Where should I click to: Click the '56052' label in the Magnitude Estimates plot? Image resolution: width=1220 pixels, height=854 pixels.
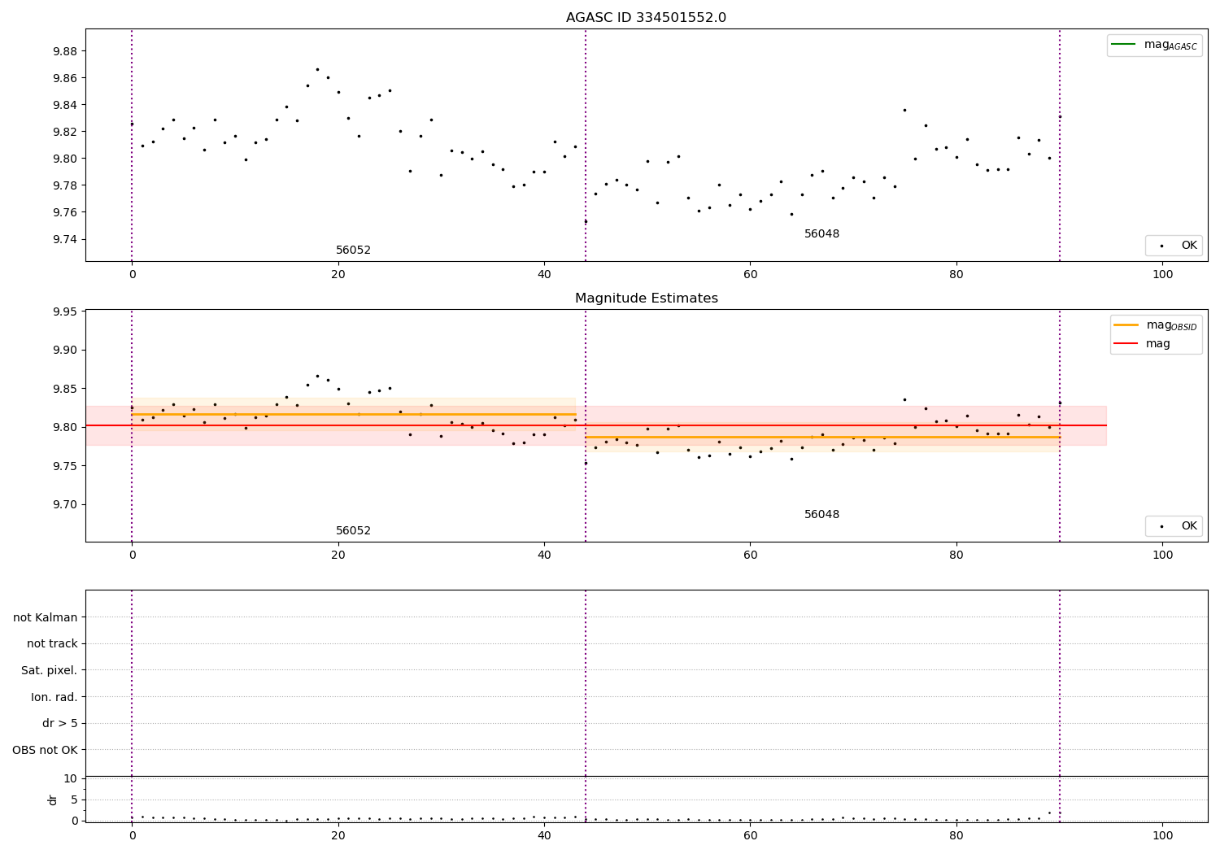coord(353,531)
